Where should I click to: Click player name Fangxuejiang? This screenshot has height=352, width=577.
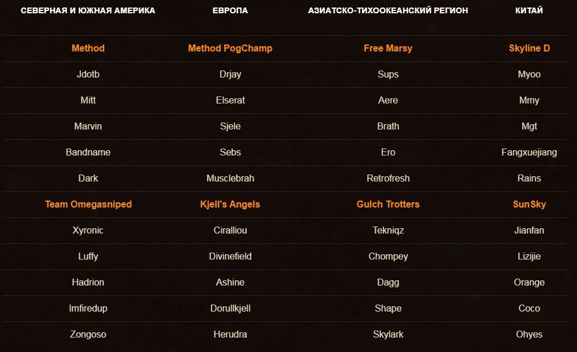click(x=529, y=152)
